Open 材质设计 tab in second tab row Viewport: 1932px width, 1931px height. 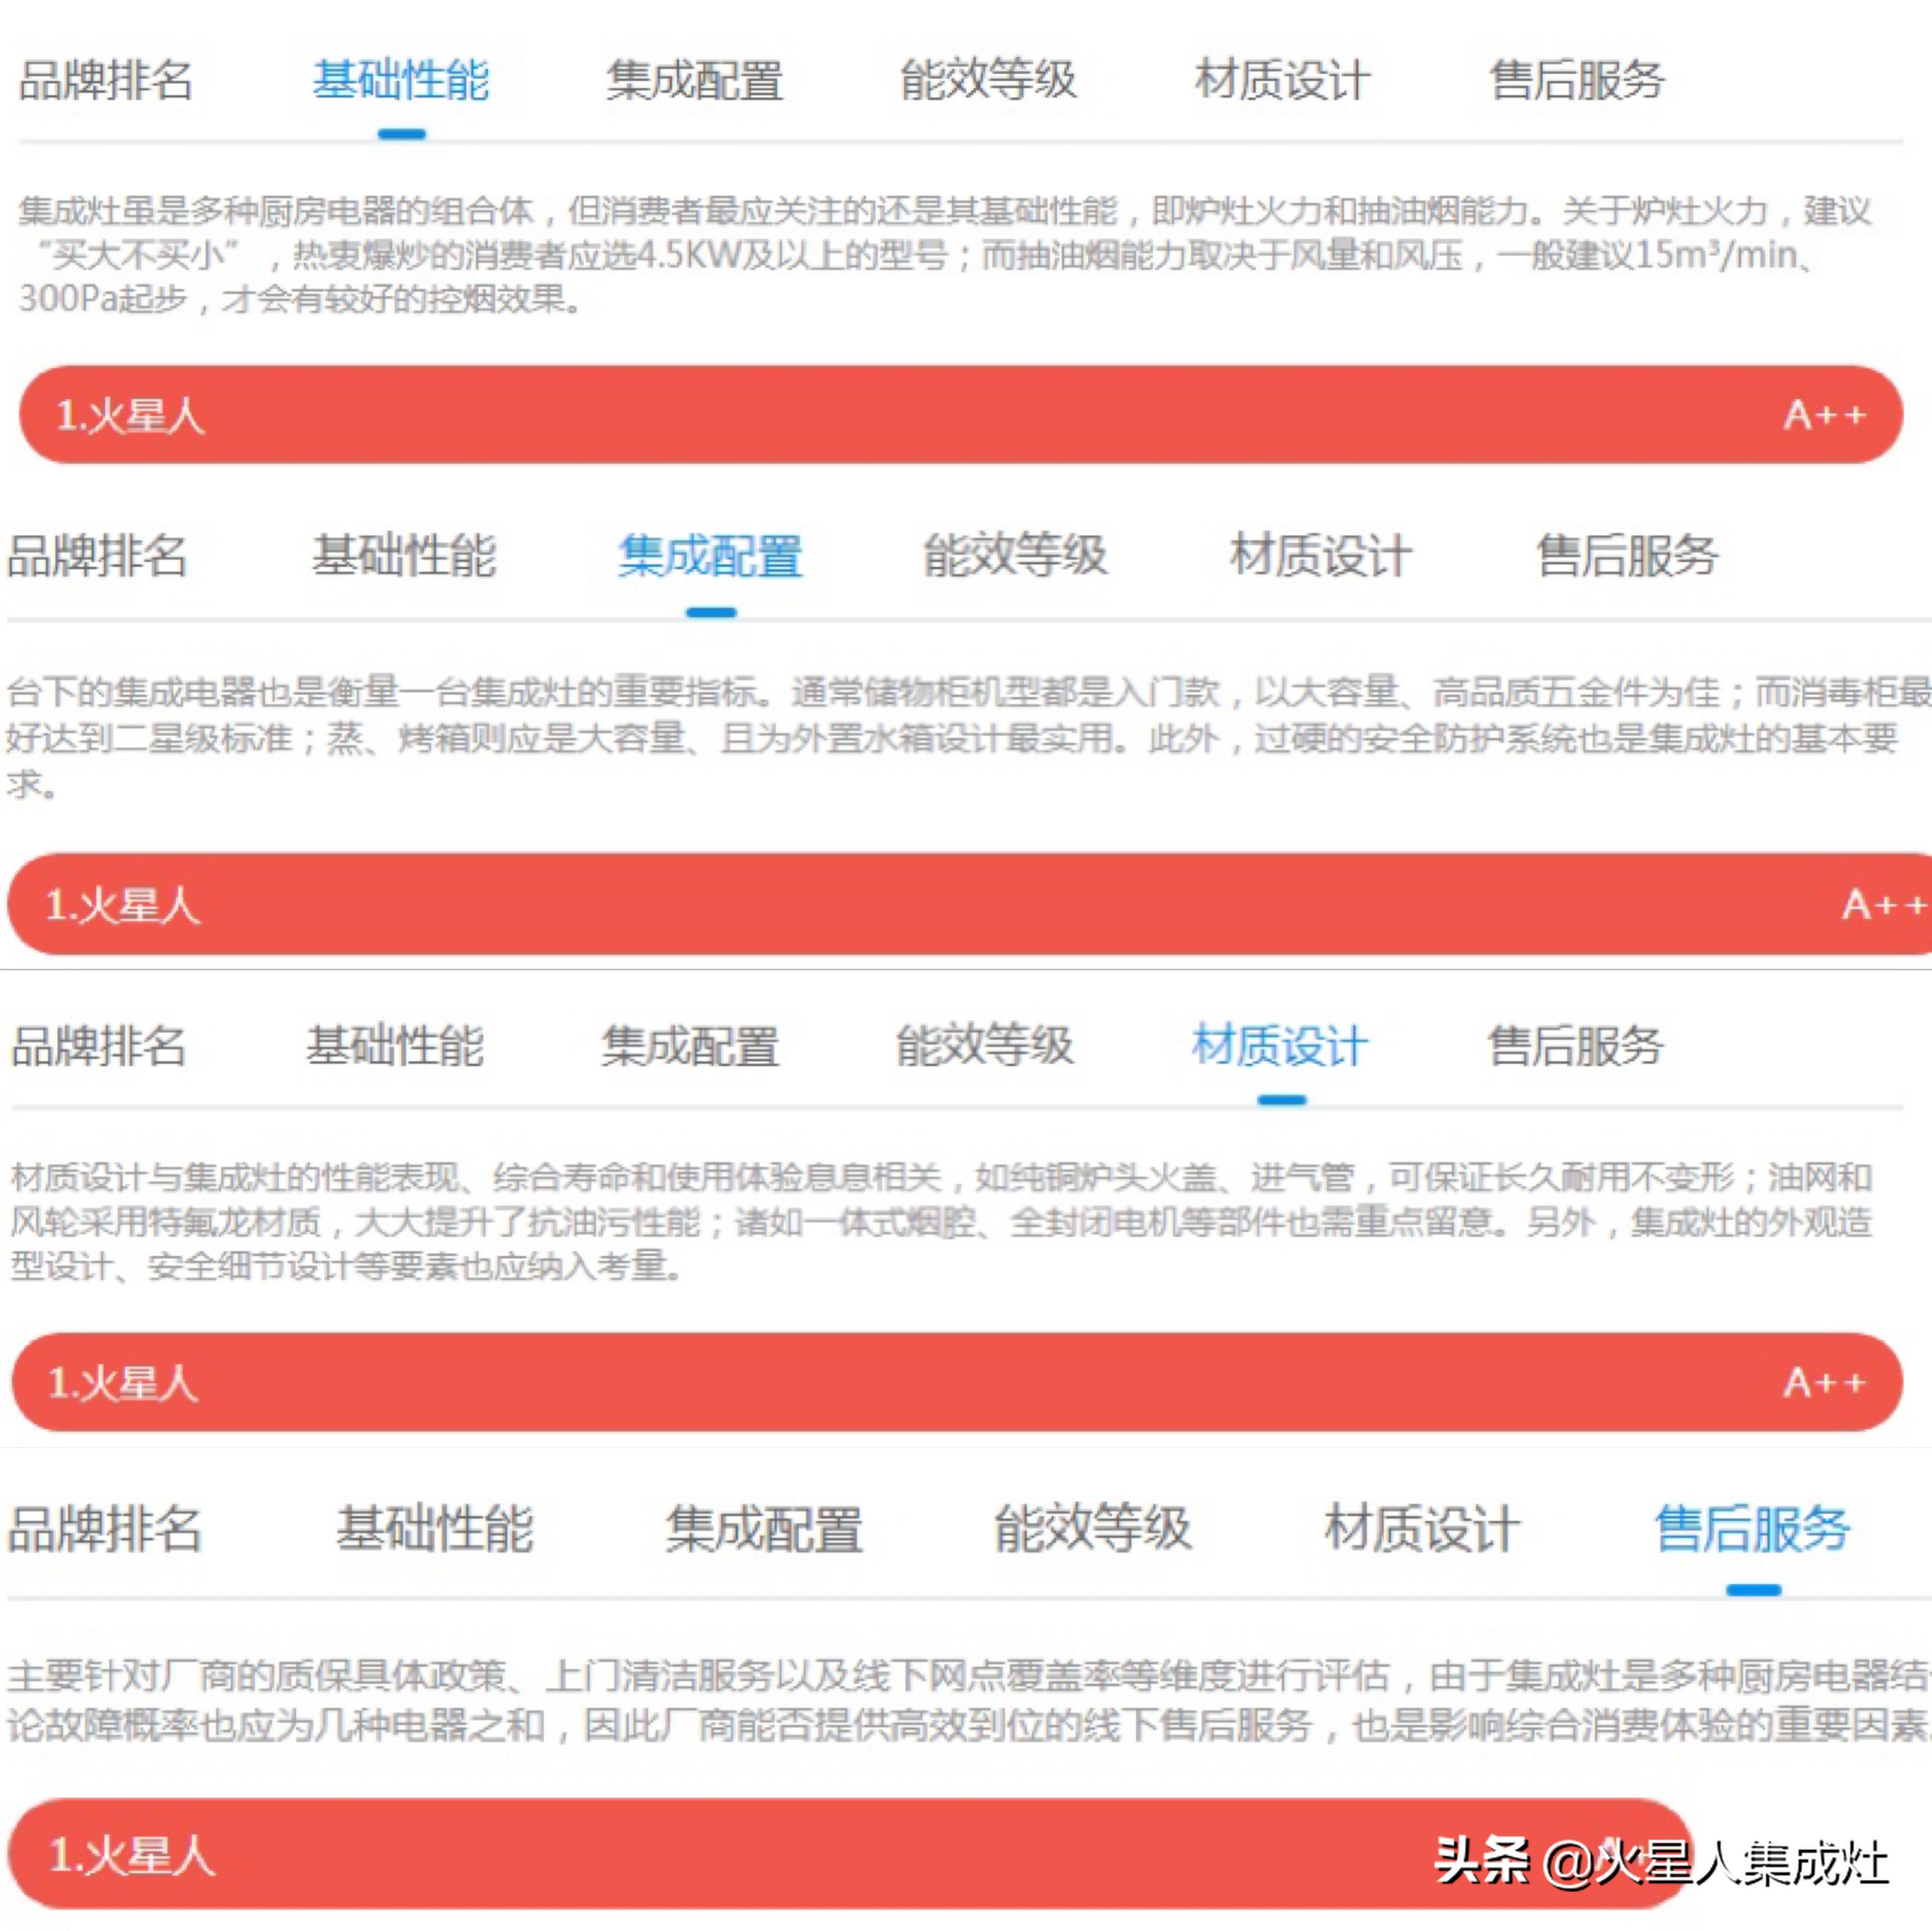coord(1321,556)
